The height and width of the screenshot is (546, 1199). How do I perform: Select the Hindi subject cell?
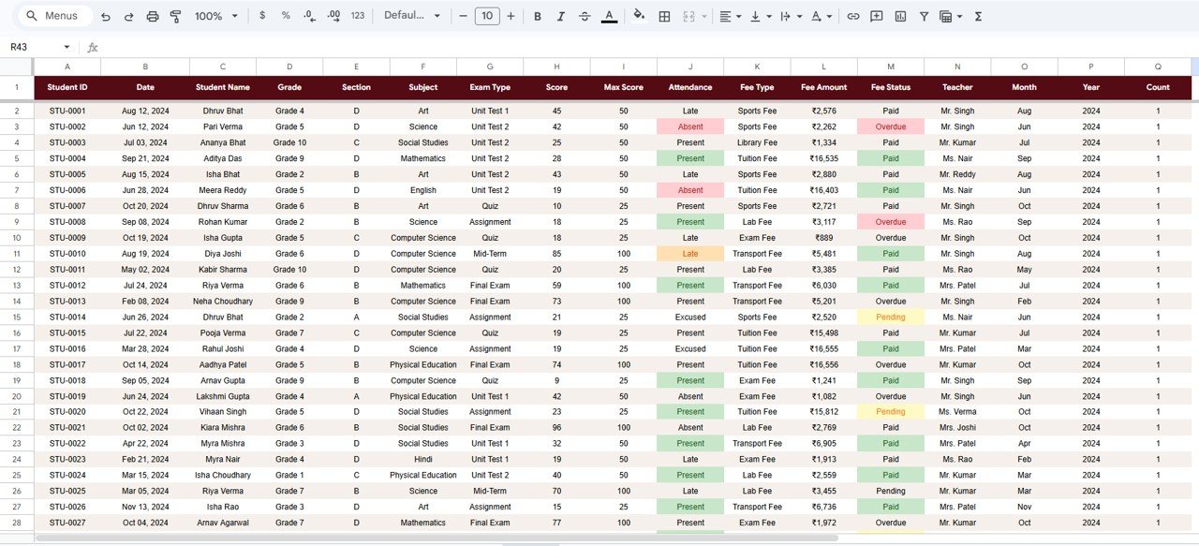point(423,459)
